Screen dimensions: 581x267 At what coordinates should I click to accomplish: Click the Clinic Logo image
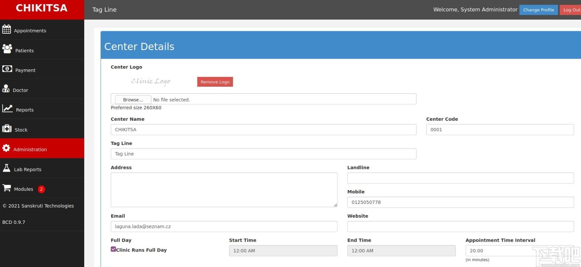coord(151,81)
